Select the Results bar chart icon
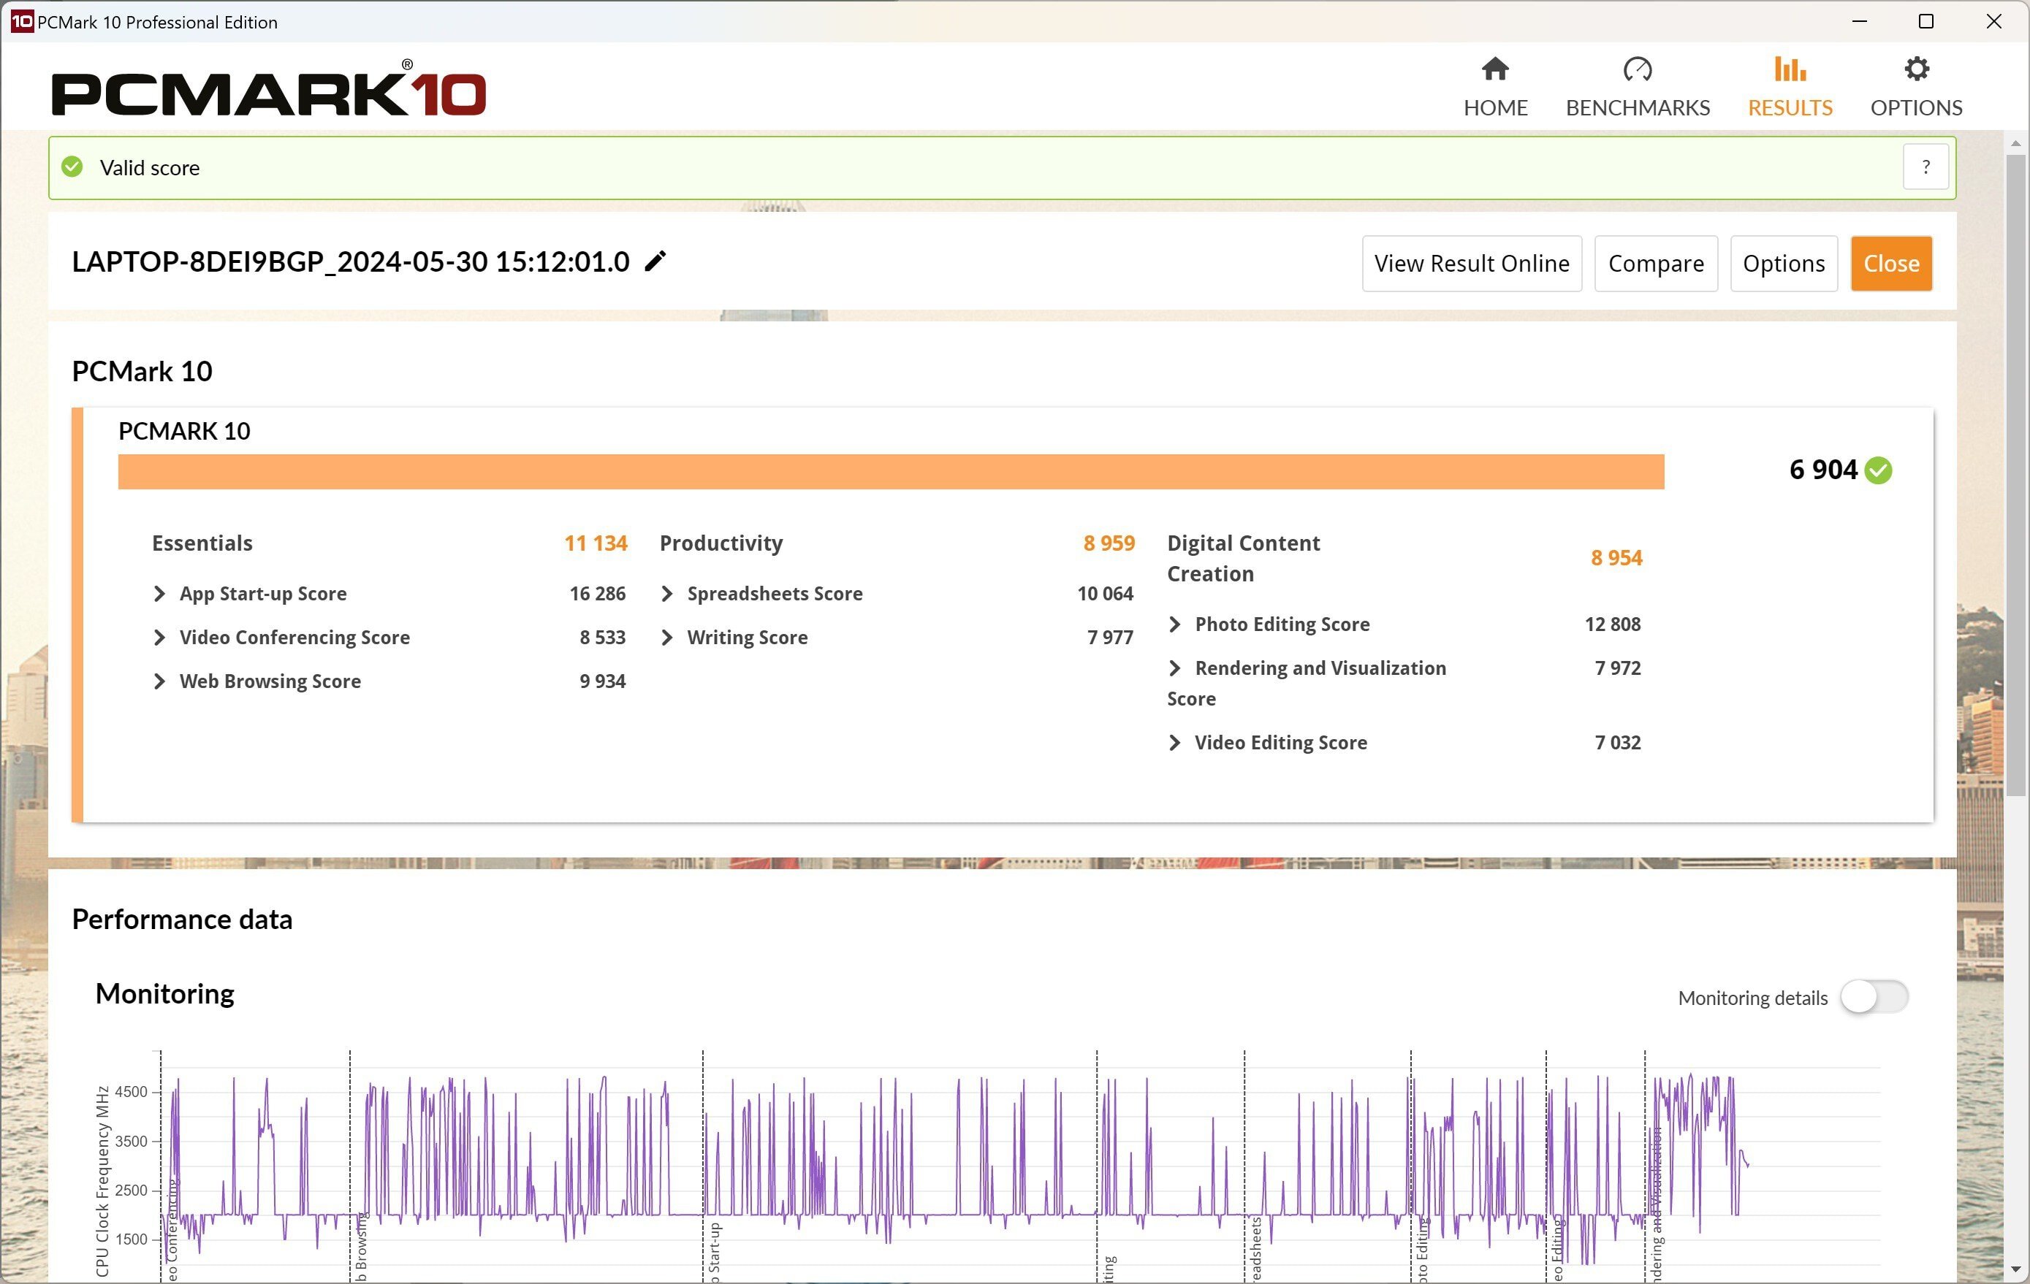The width and height of the screenshot is (2030, 1284). pyautogui.click(x=1790, y=68)
